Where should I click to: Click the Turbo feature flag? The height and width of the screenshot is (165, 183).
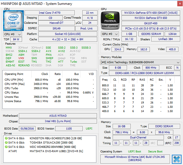tap(73, 62)
